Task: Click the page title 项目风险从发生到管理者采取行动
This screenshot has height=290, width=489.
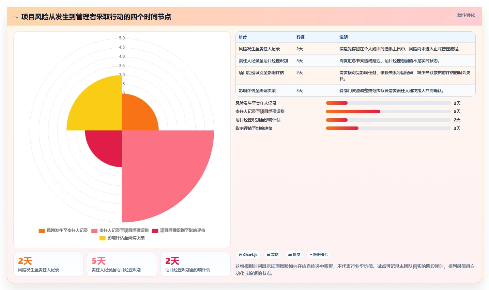Action: click(x=96, y=17)
